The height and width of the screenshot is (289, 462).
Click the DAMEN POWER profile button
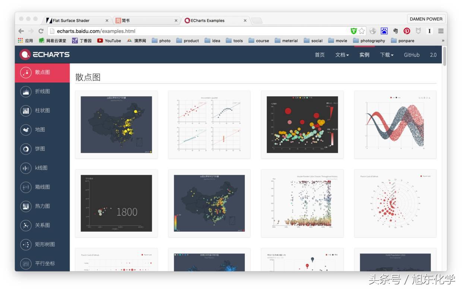tap(426, 19)
